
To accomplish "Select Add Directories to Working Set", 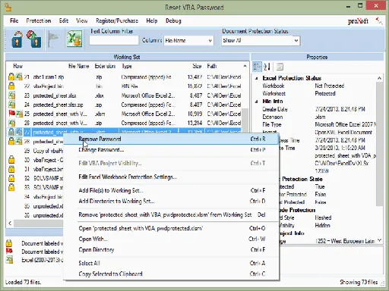I will [x=171, y=201].
